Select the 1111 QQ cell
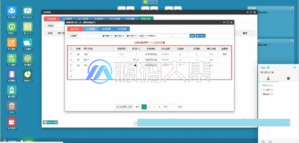 click(122, 54)
